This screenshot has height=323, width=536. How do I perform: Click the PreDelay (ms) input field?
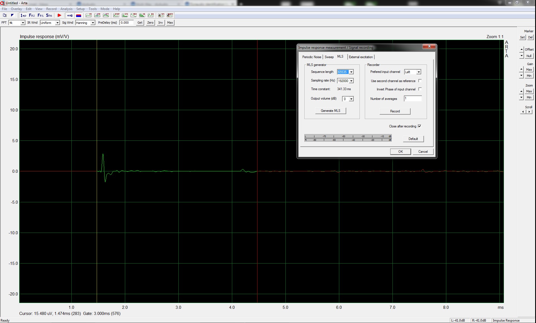[x=127, y=23]
